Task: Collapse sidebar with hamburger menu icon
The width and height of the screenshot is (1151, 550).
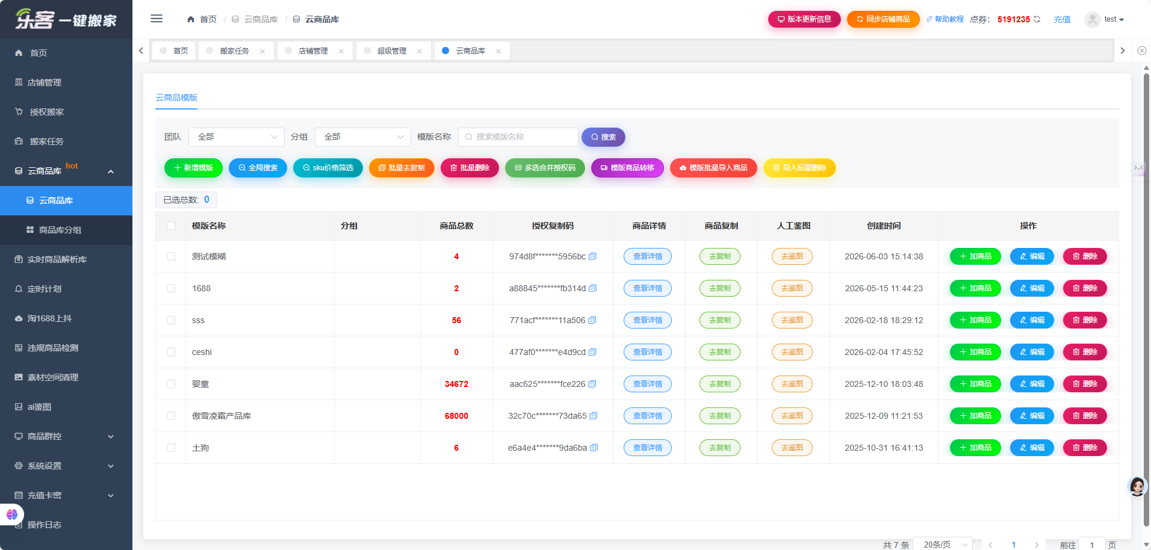Action: pyautogui.click(x=157, y=19)
